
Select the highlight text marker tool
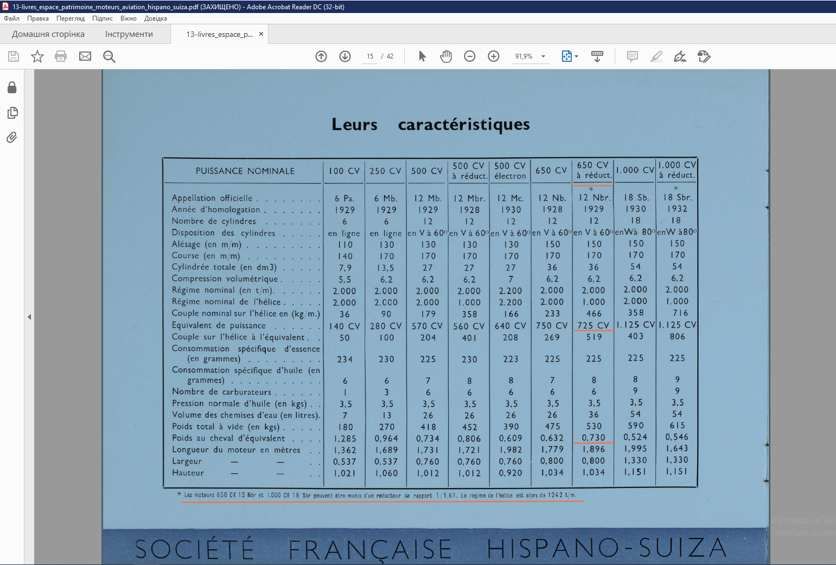(x=656, y=56)
